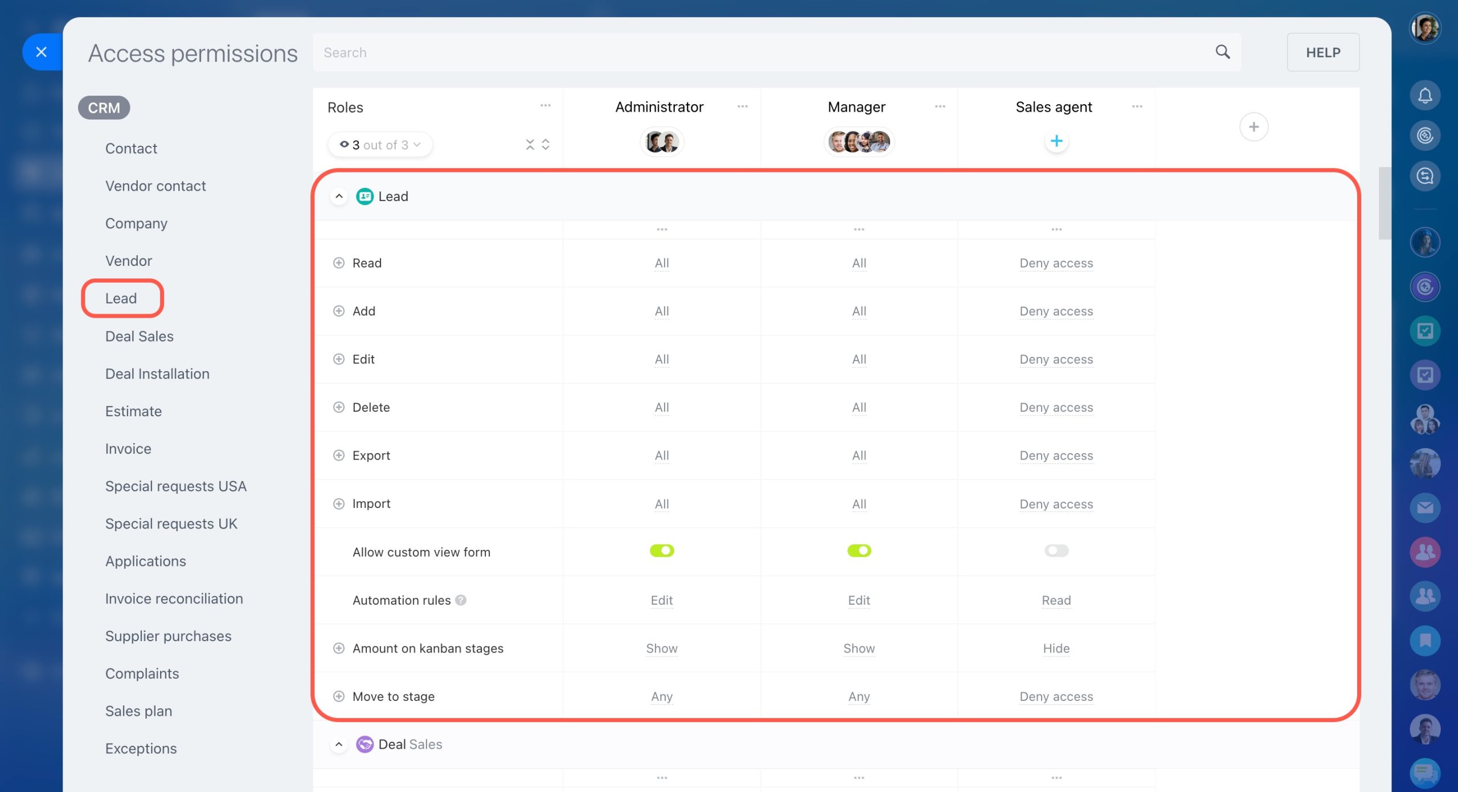Click the HELP button

1322,52
